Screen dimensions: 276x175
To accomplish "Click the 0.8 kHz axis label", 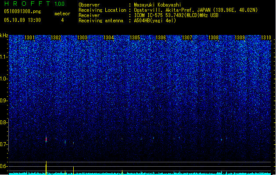I will click(4, 122).
